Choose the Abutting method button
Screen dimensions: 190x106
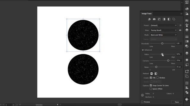152,74
